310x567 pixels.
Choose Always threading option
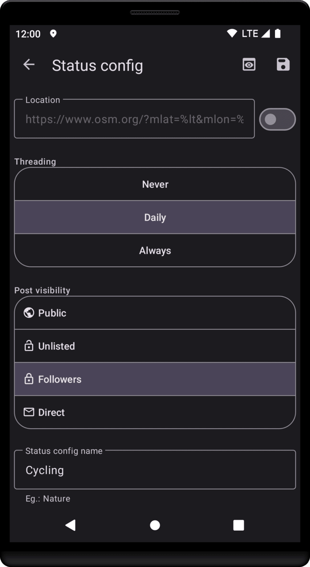pos(155,251)
